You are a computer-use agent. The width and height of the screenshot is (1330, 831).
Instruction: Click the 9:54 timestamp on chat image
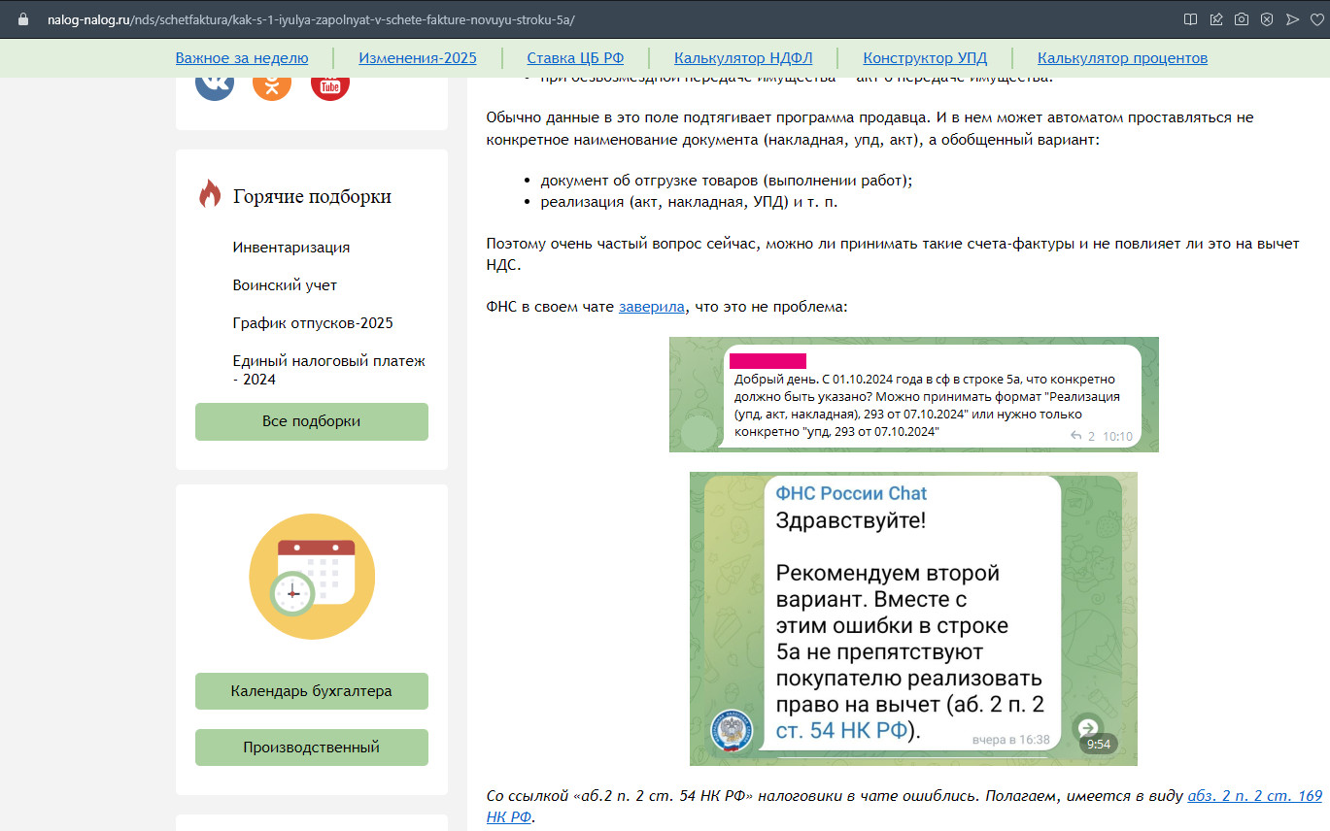[x=1098, y=745]
